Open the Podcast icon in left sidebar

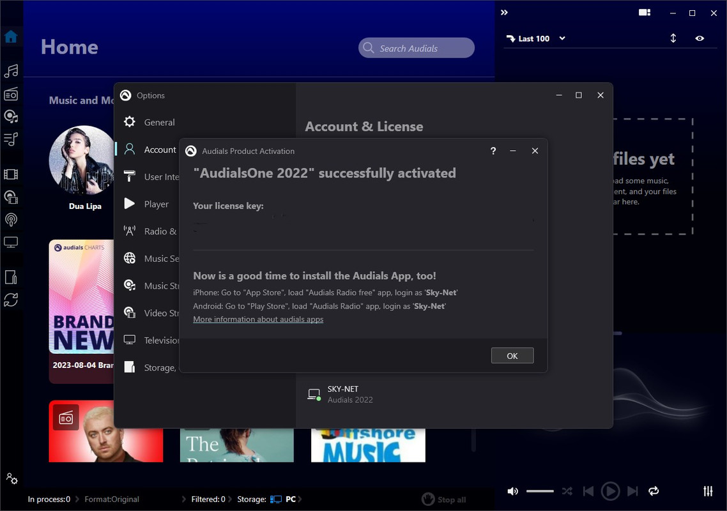(11, 219)
